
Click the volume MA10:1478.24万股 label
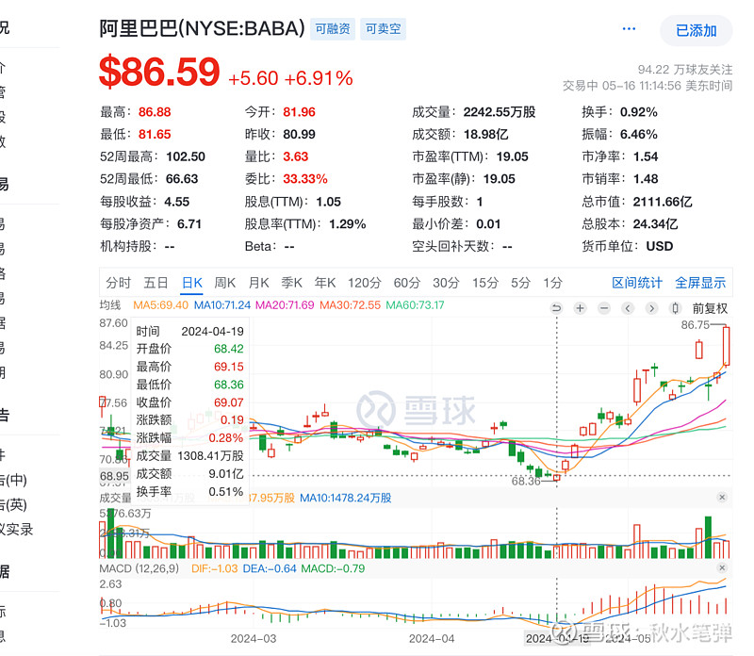(x=346, y=498)
